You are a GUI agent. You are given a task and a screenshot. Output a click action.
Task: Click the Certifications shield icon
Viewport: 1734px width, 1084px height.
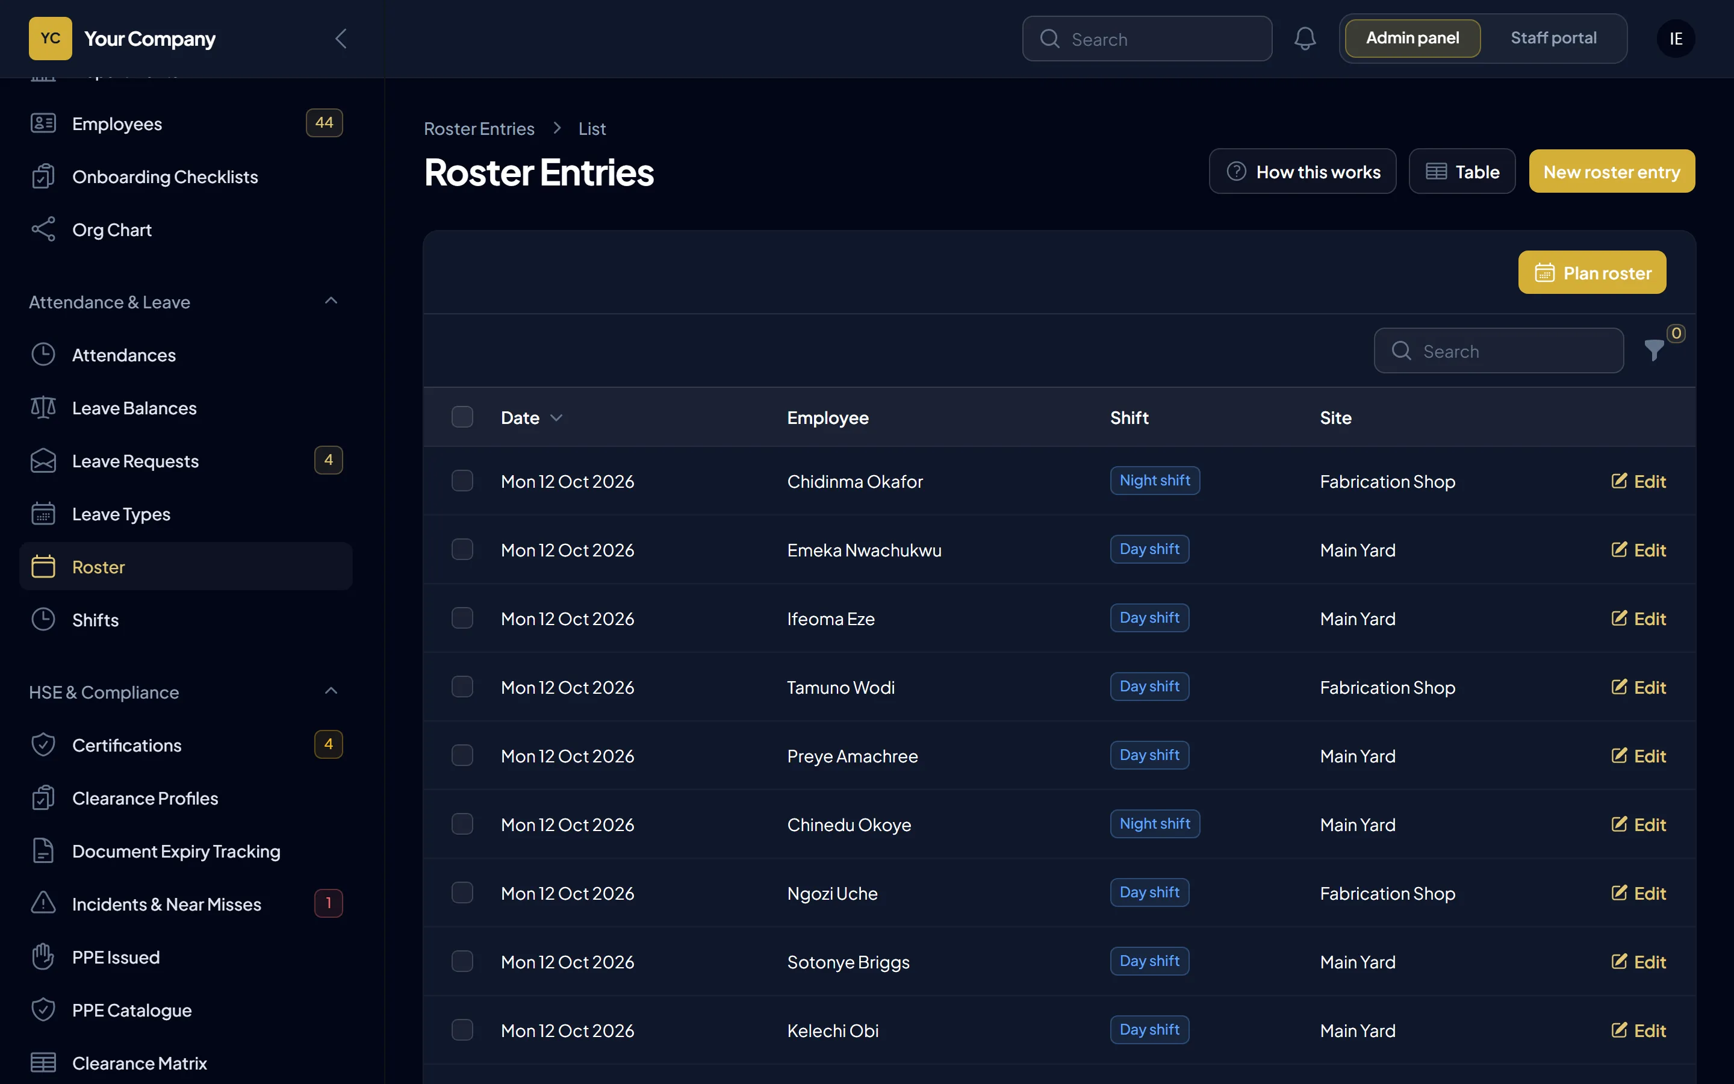pos(43,744)
